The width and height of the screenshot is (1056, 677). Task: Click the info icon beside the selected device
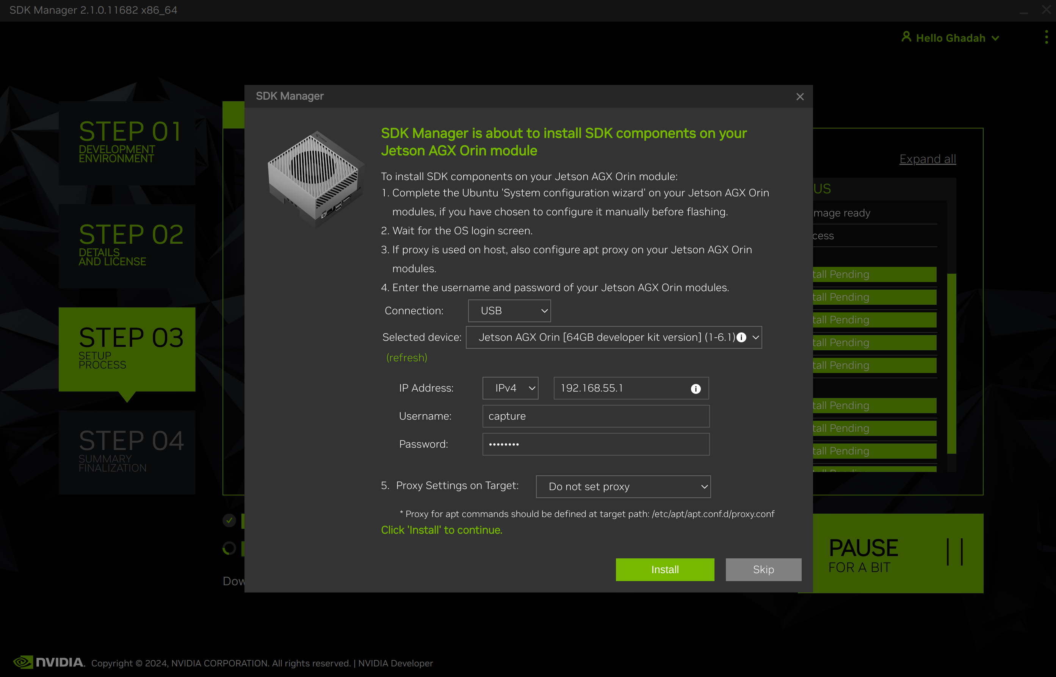(741, 338)
